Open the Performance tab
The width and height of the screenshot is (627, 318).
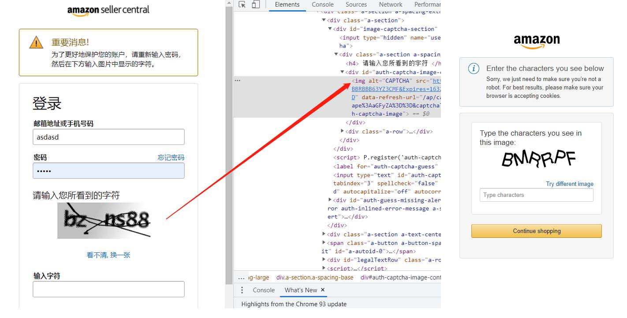coord(427,4)
